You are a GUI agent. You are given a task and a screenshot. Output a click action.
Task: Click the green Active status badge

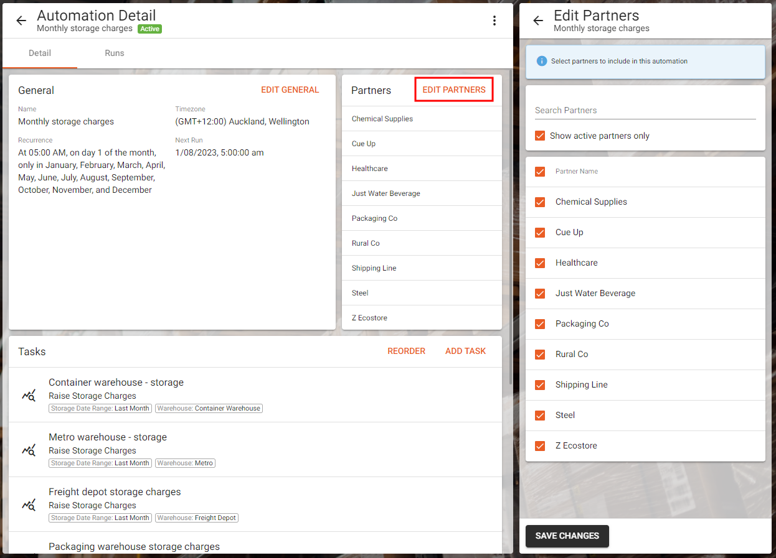pyautogui.click(x=149, y=29)
